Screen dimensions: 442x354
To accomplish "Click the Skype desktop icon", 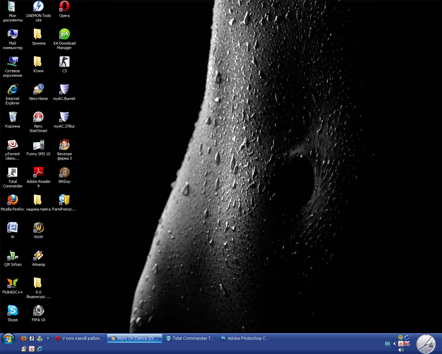I will [x=13, y=311].
